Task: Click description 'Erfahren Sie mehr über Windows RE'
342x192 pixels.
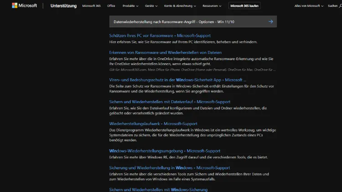Action: (188, 157)
